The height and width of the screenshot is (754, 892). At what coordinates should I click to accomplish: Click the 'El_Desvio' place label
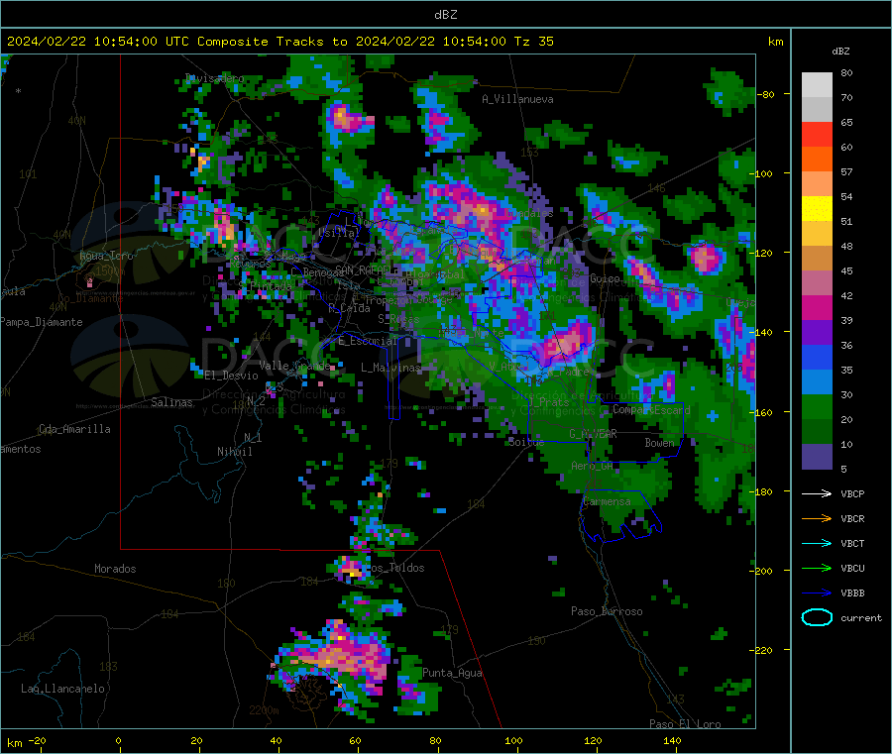[231, 376]
